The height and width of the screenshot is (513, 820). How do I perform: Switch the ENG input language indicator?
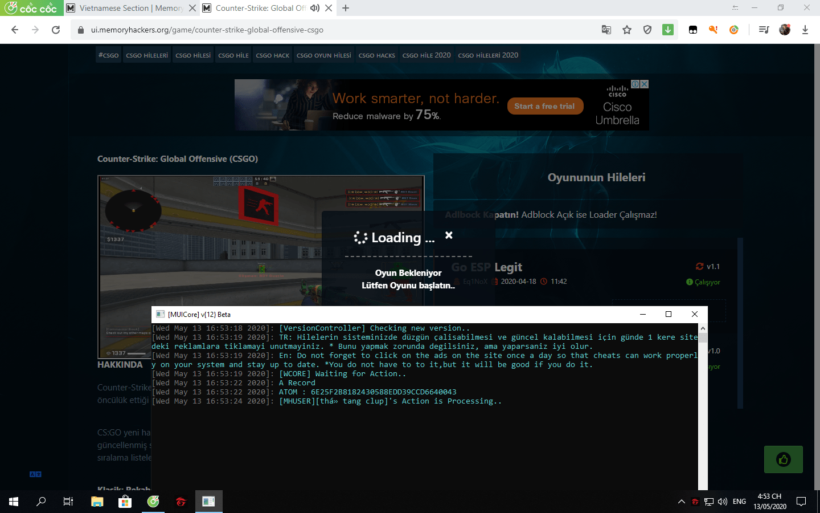(739, 502)
